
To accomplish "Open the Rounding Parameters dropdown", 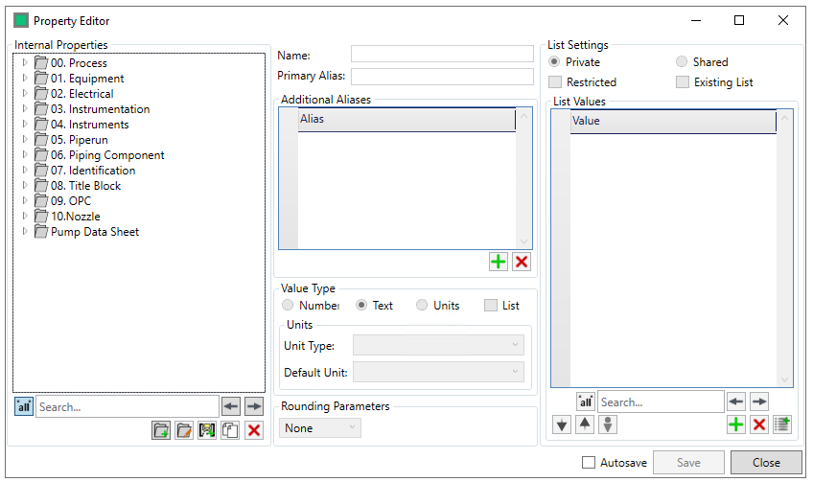I will point(320,428).
